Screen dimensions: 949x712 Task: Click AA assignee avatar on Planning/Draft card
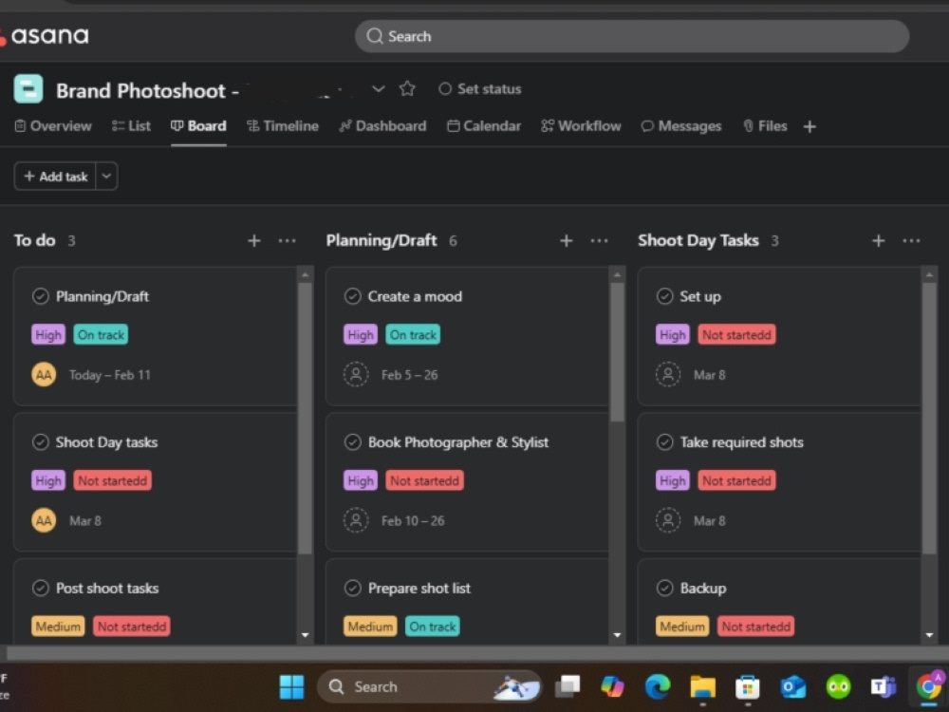click(x=44, y=375)
